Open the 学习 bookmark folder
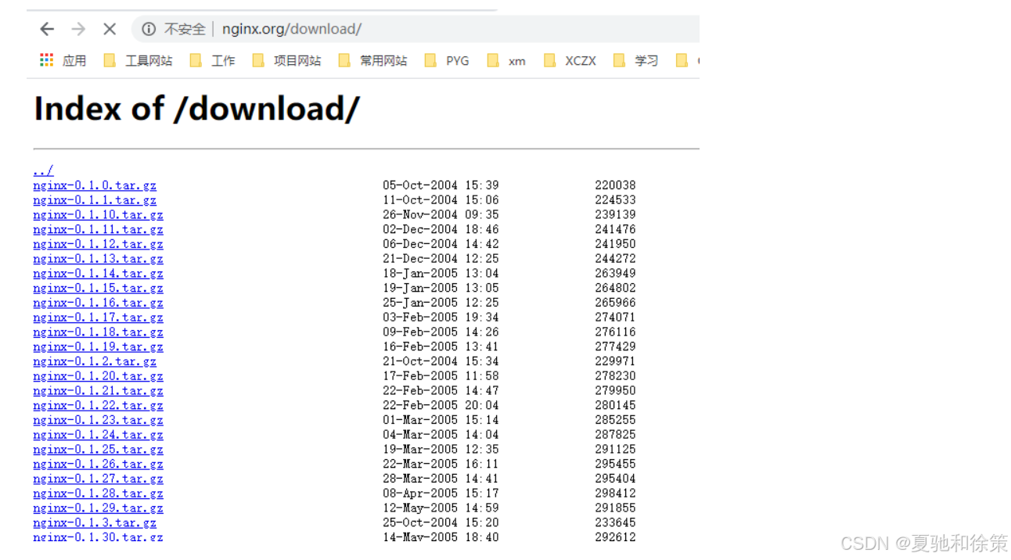This screenshot has width=1011, height=560. point(636,60)
